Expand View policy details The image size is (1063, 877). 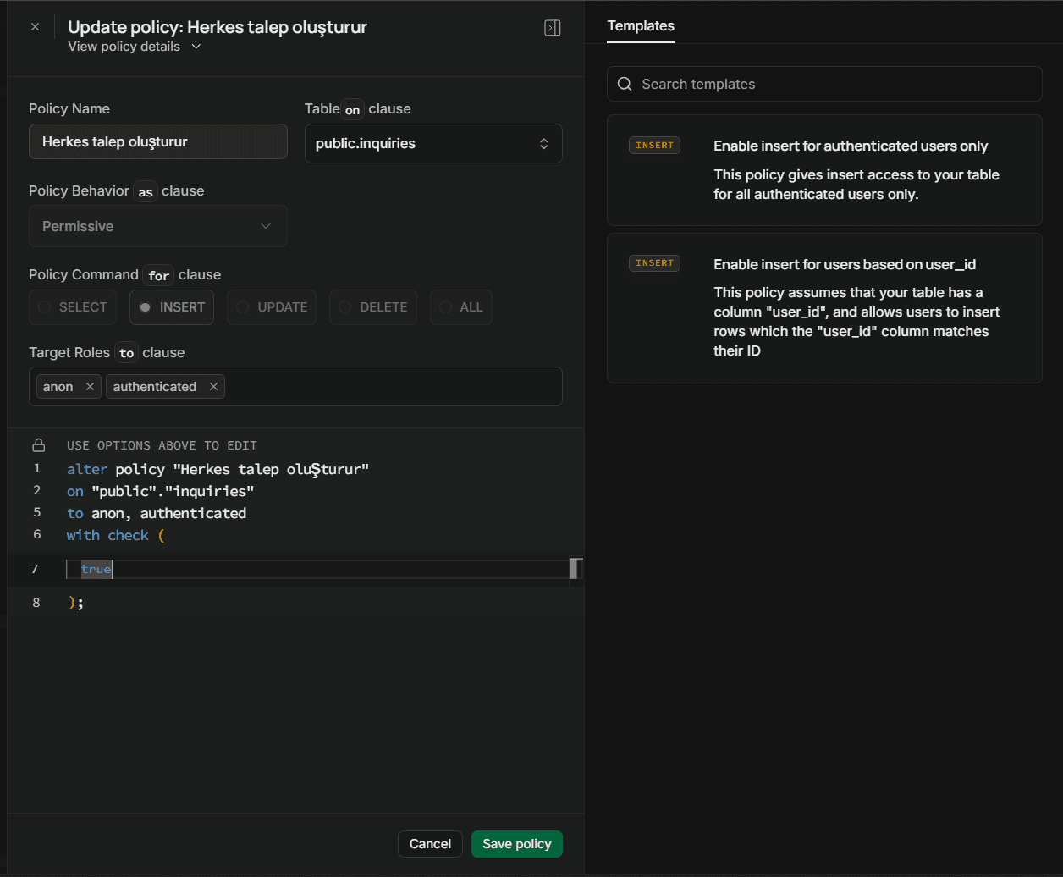click(135, 47)
